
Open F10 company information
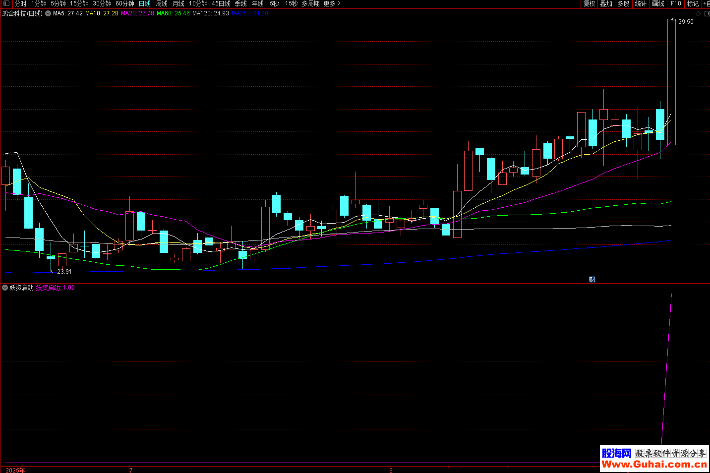pyautogui.click(x=676, y=3)
